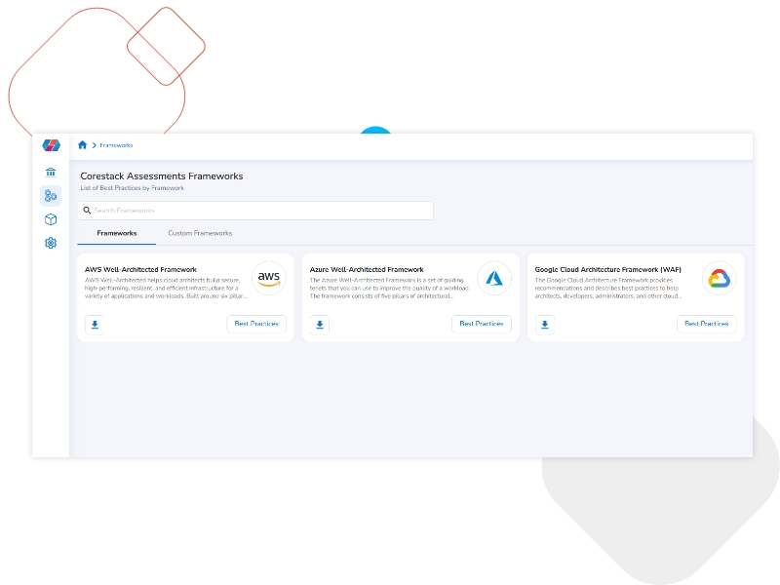Image resolution: width=780 pixels, height=585 pixels.
Task: Switch to the Custom Frameworks tab
Action: (200, 233)
